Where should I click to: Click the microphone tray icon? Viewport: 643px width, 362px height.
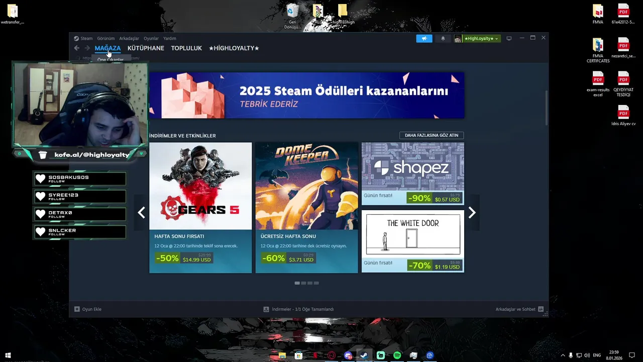(x=571, y=355)
